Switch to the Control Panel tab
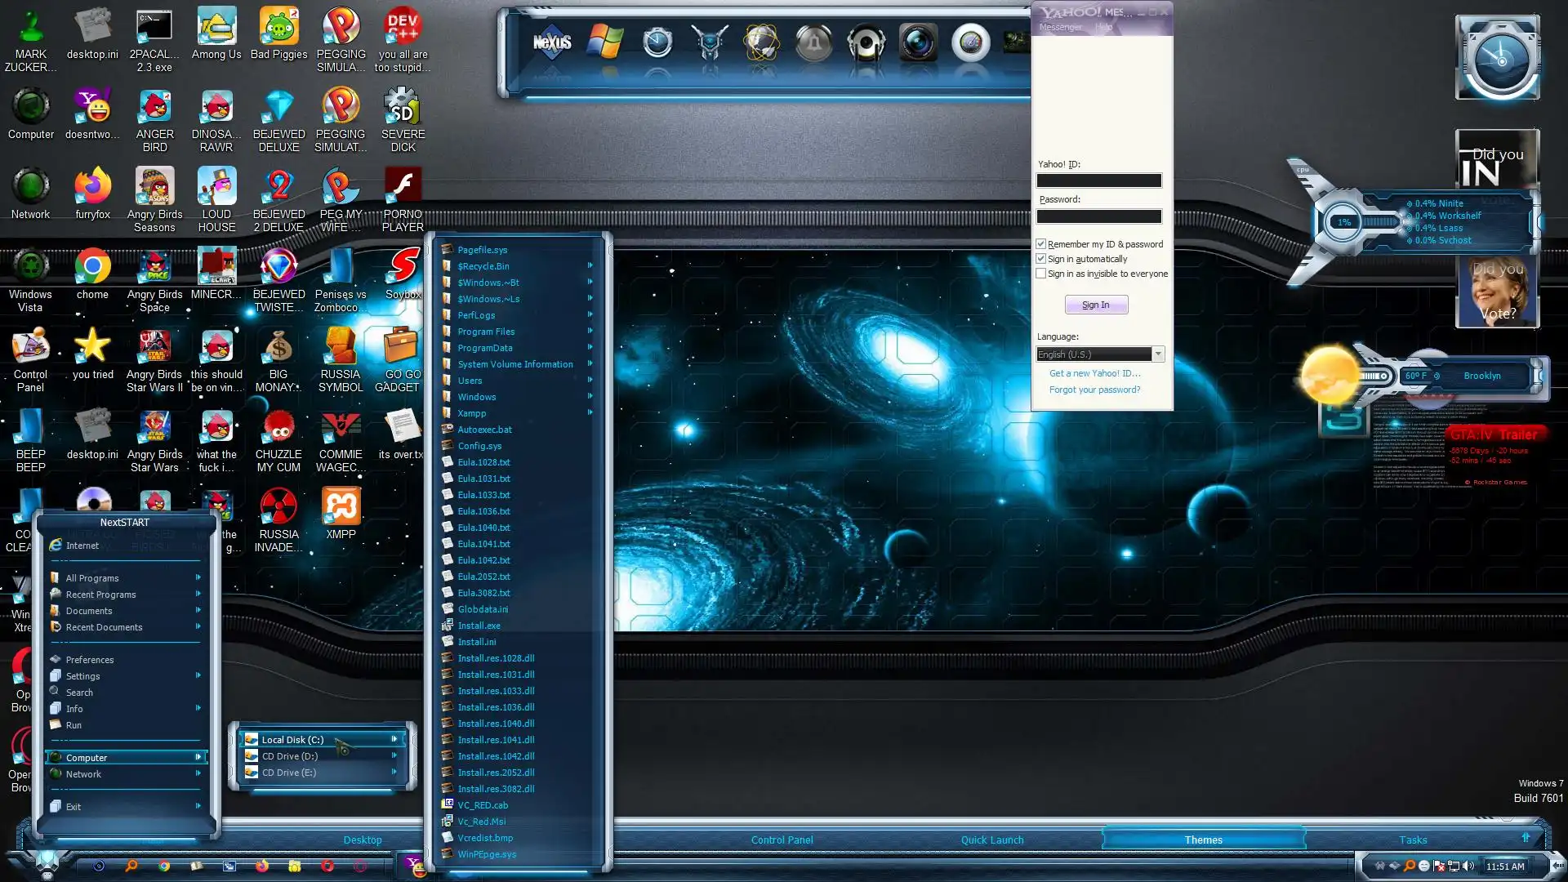This screenshot has height=882, width=1568. pos(782,840)
